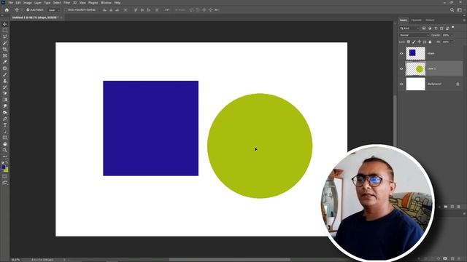The height and width of the screenshot is (262, 467).
Task: Select the Clone Stamp tool
Action: coord(5,81)
